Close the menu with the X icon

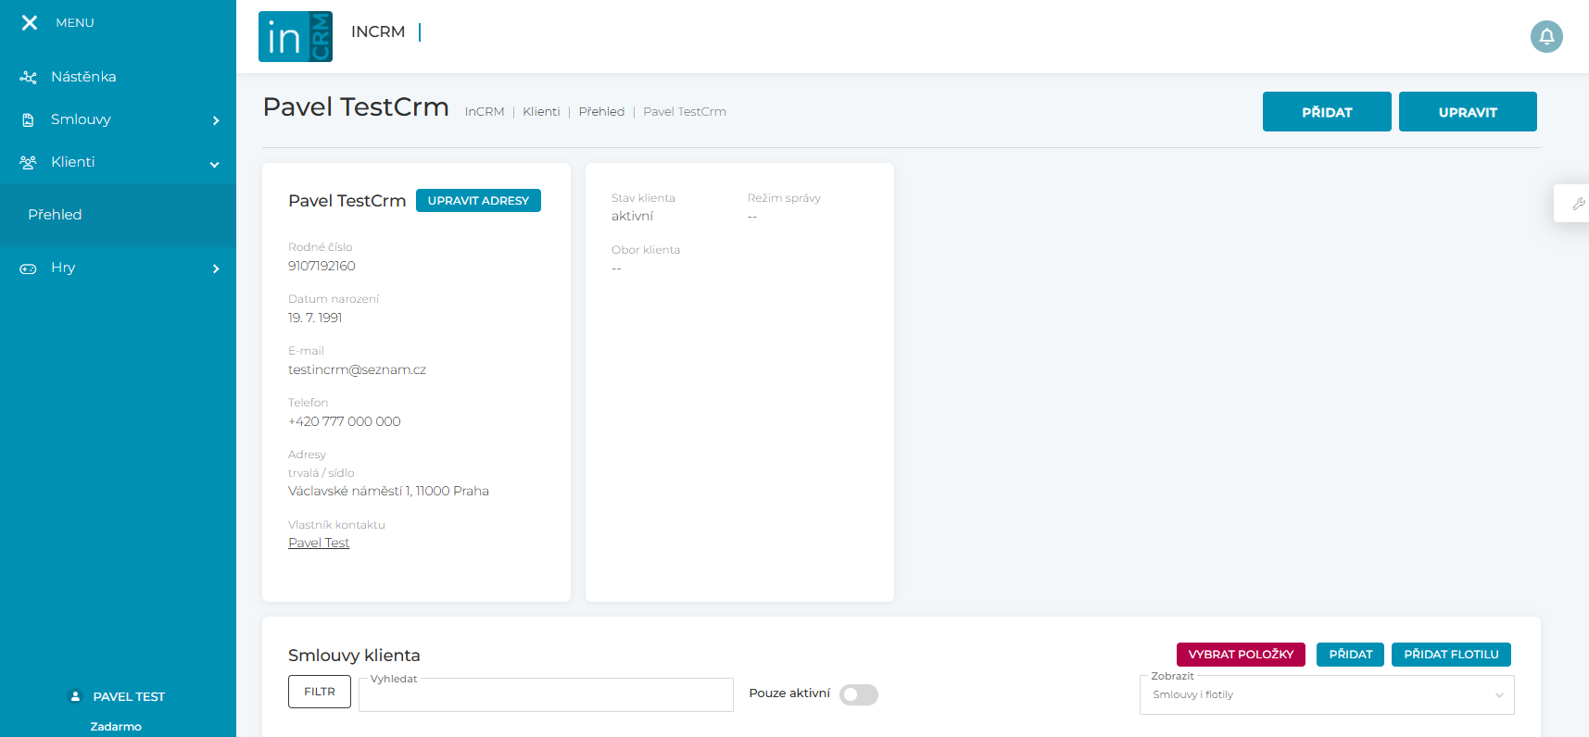(30, 22)
